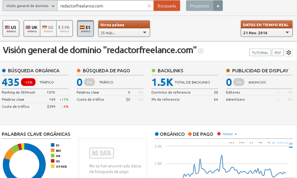Open display advertising ads value 0
Viewport: 297px width, 178px height.
(229, 82)
